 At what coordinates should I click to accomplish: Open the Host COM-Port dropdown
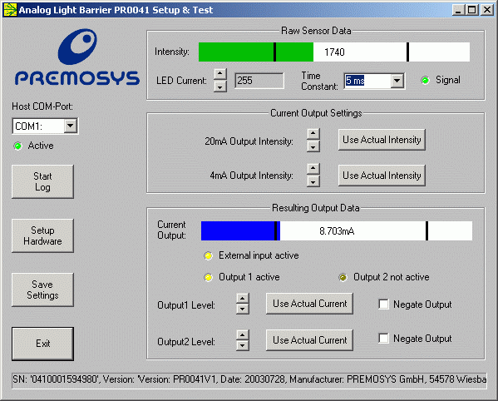pyautogui.click(x=70, y=126)
